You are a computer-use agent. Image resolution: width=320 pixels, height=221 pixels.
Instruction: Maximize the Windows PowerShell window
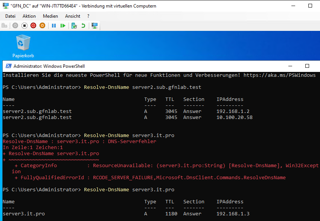click(307, 66)
